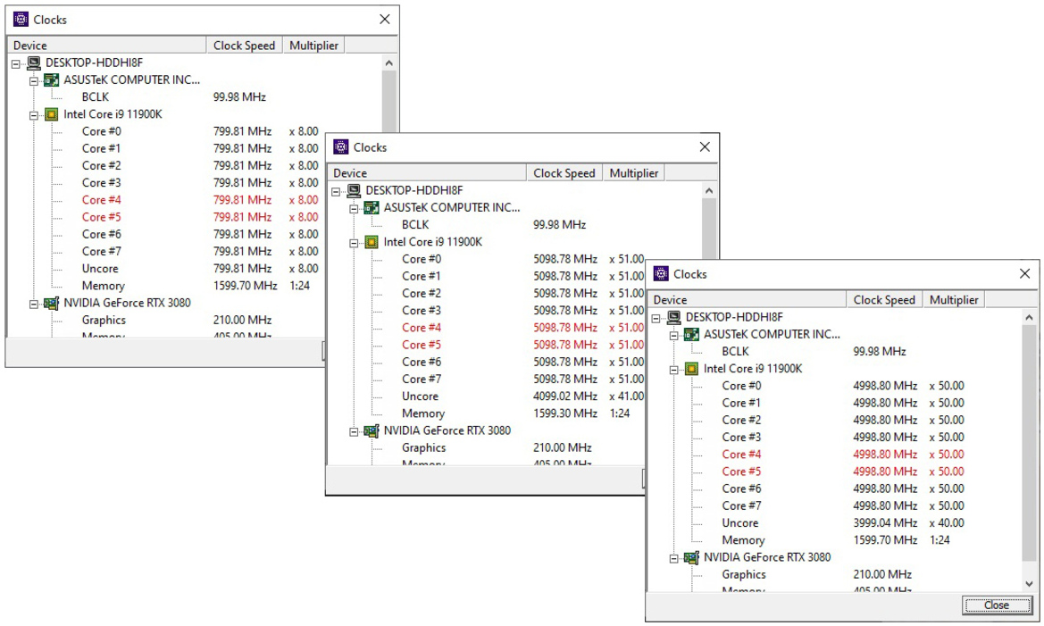Click the Clock Speed column header in the middle window
The width and height of the screenshot is (1044, 626).
tap(564, 173)
